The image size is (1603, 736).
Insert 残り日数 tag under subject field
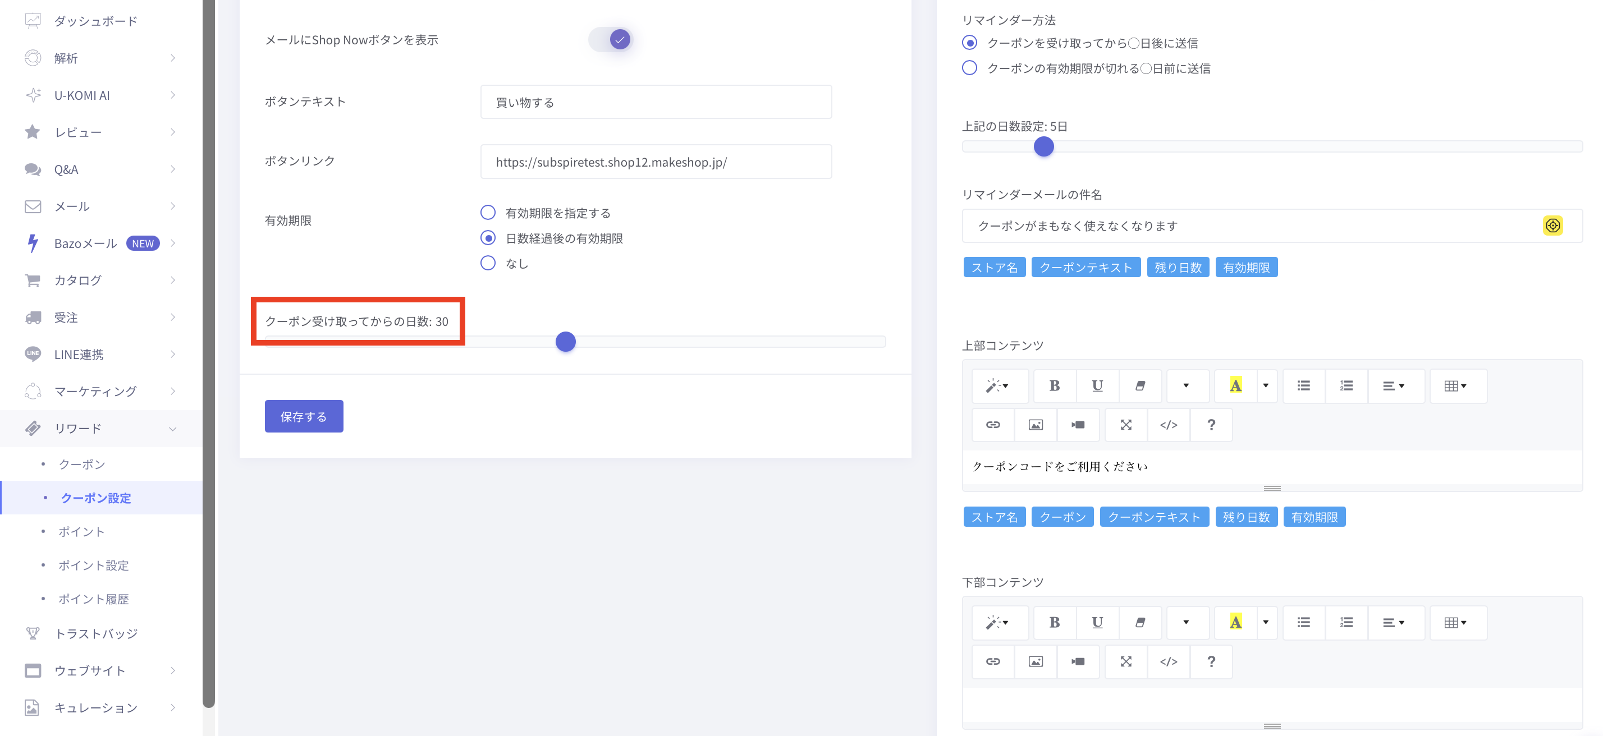[x=1178, y=268]
